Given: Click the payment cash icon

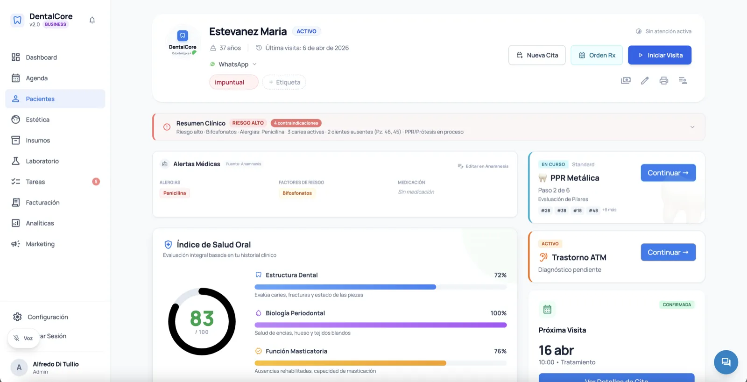Looking at the screenshot, I should (626, 81).
